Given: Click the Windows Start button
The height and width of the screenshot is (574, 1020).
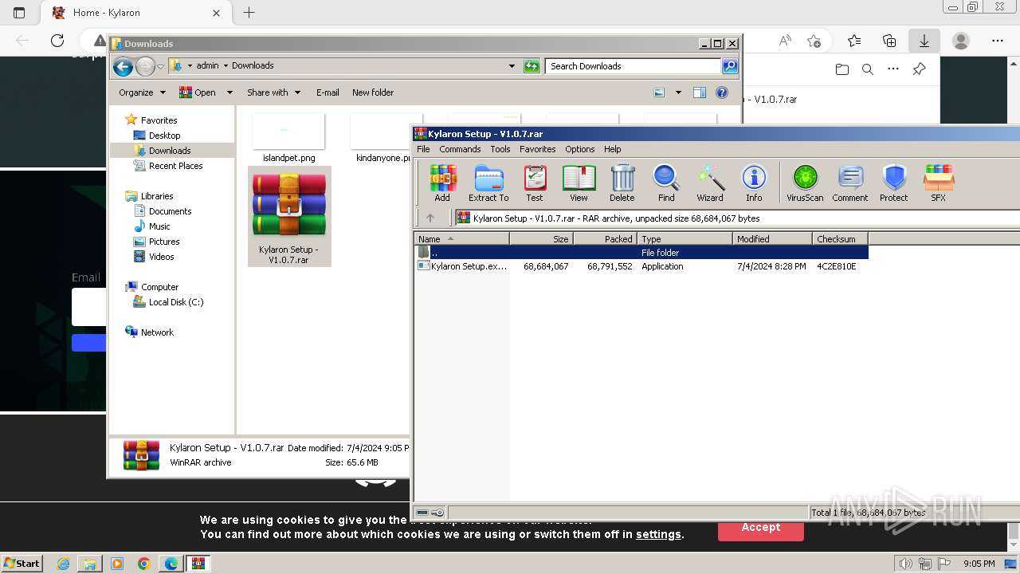Looking at the screenshot, I should [x=22, y=563].
